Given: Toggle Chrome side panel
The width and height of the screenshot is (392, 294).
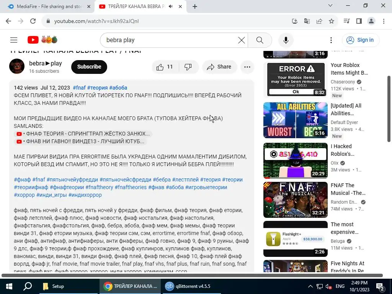Looking at the screenshot, I should click(359, 21).
